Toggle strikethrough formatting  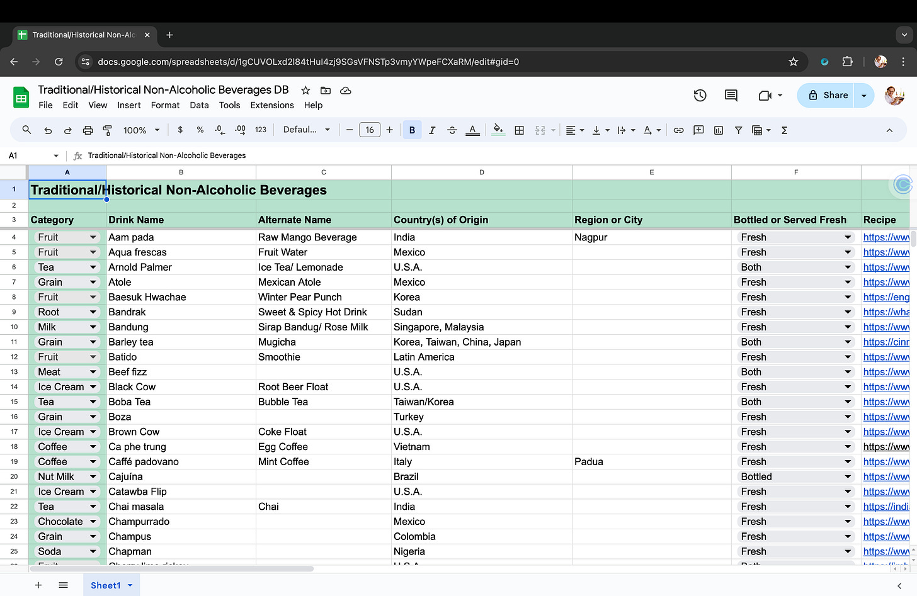click(452, 130)
